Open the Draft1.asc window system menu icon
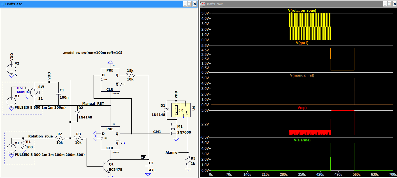This screenshot has height=178, width=397. point(3,4)
